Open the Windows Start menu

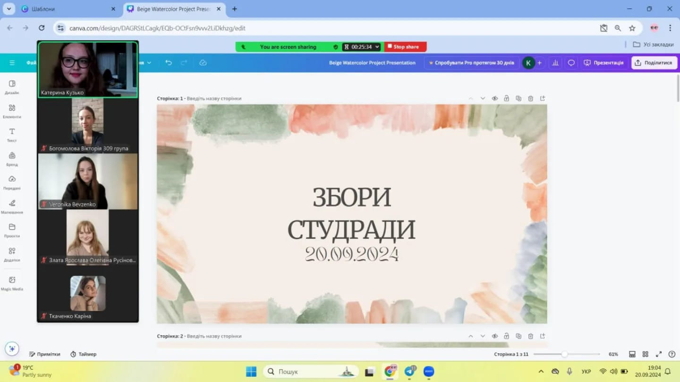click(x=251, y=372)
